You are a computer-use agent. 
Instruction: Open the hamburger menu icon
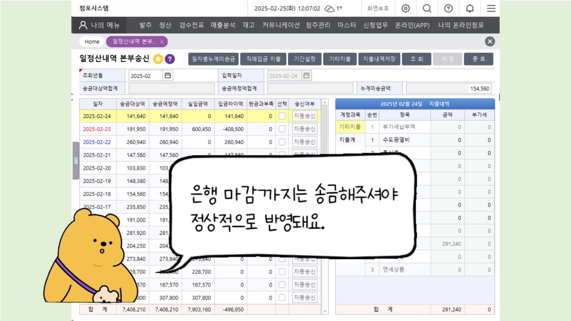(x=491, y=8)
